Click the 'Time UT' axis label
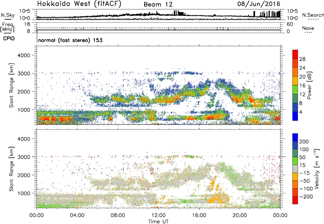The height and width of the screenshot is (224, 324). [158, 222]
